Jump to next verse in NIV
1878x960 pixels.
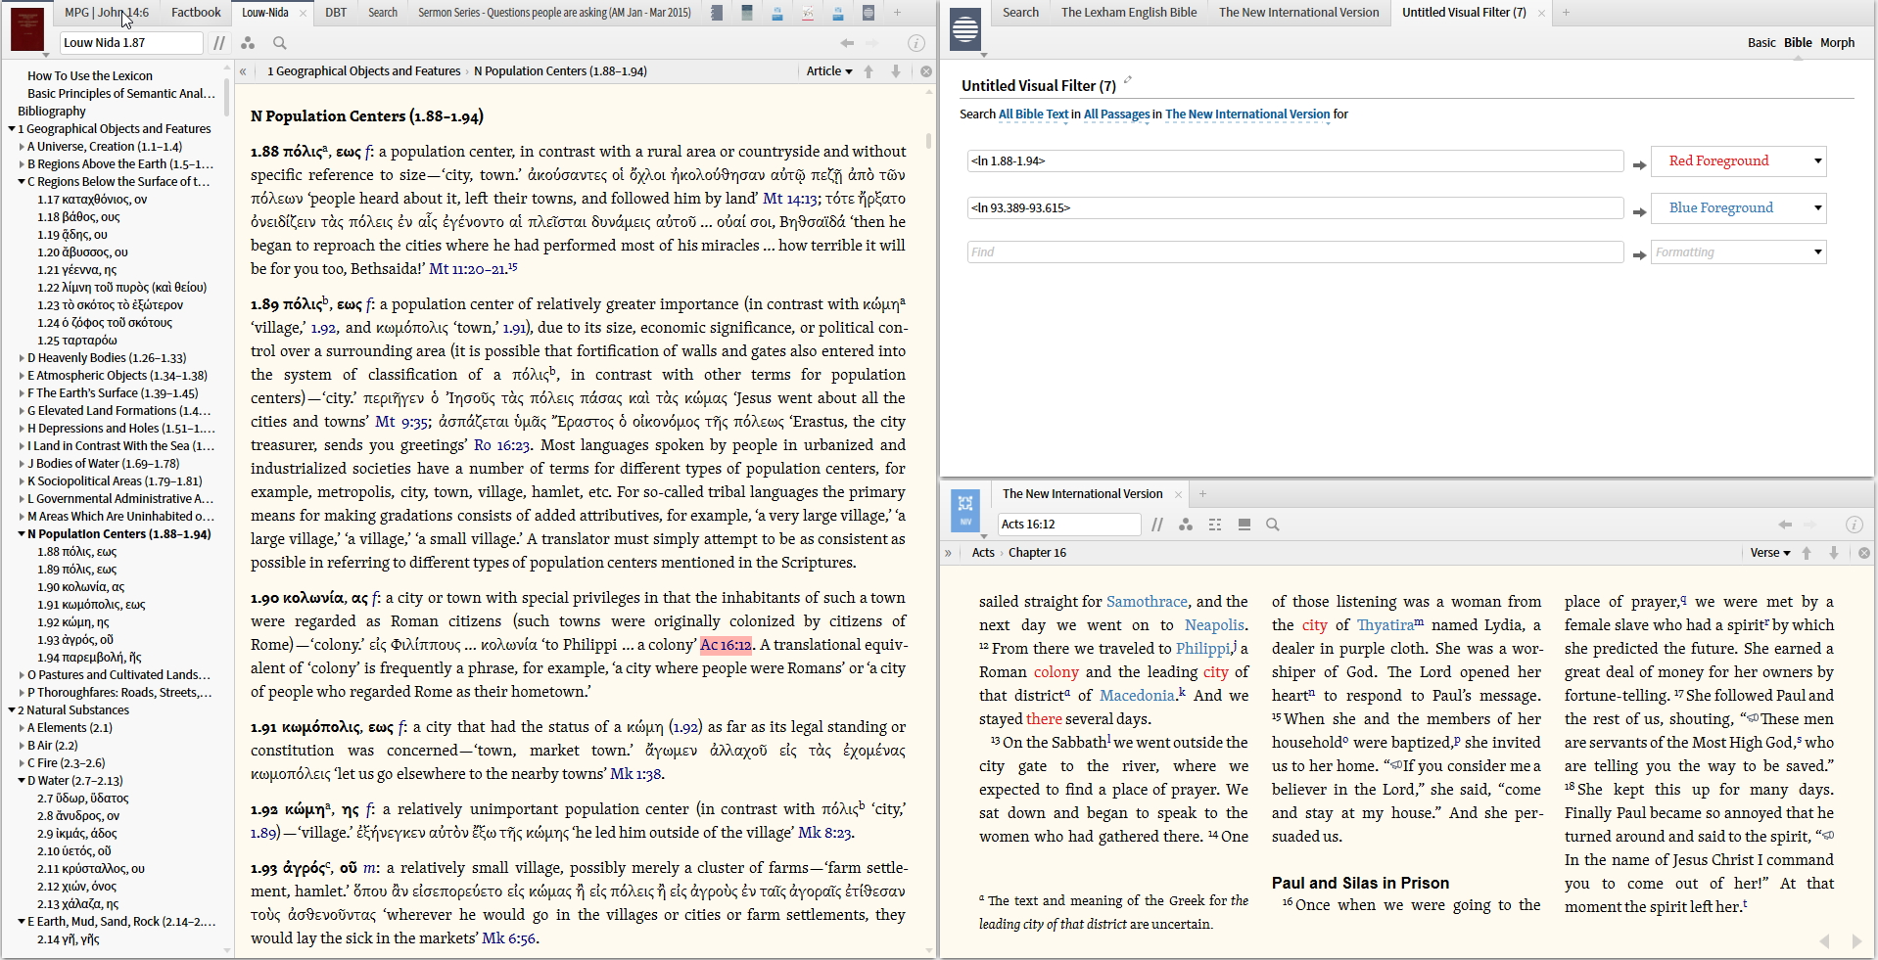[x=1834, y=553]
